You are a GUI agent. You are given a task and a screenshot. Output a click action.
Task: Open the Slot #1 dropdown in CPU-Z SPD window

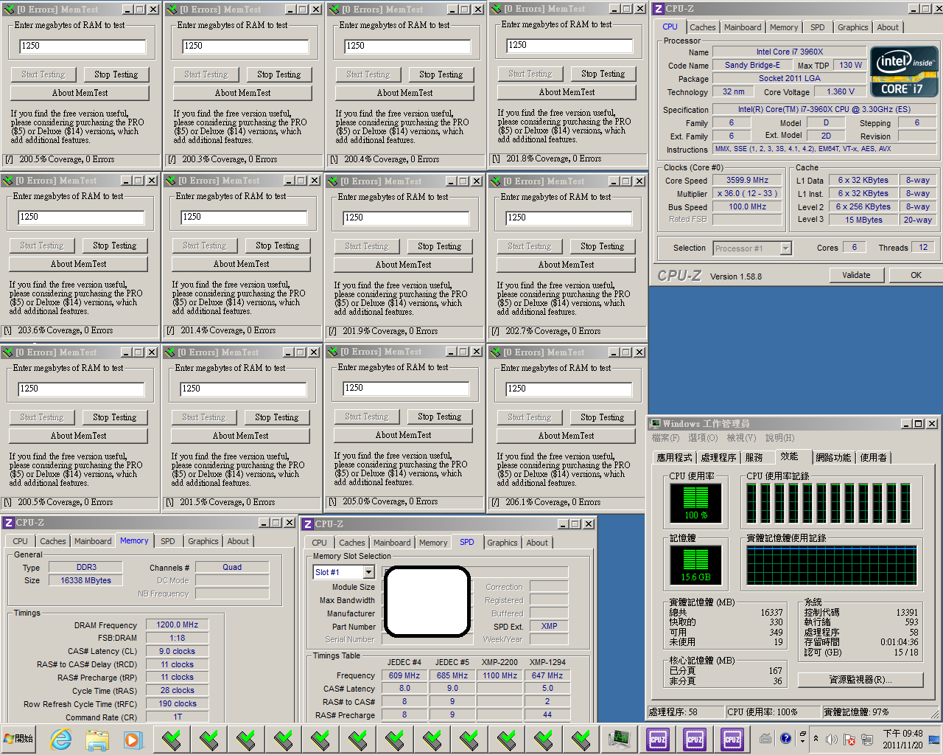point(368,572)
